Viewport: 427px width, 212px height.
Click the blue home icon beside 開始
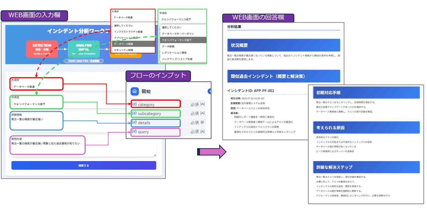[135, 91]
